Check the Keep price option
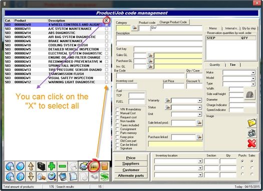 tap(117, 137)
